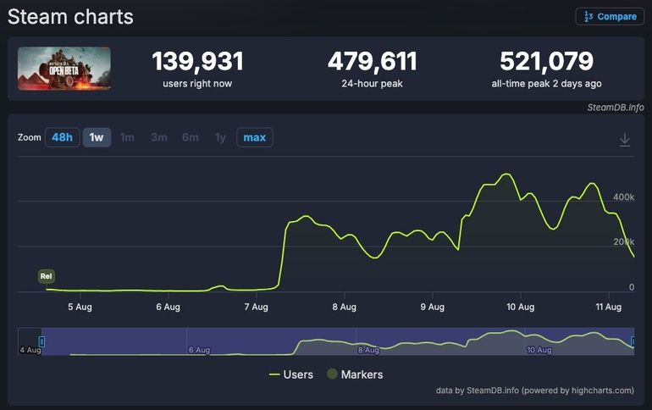Pick the 6m zoom range
Screen dimensions: 652x410
click(x=190, y=137)
